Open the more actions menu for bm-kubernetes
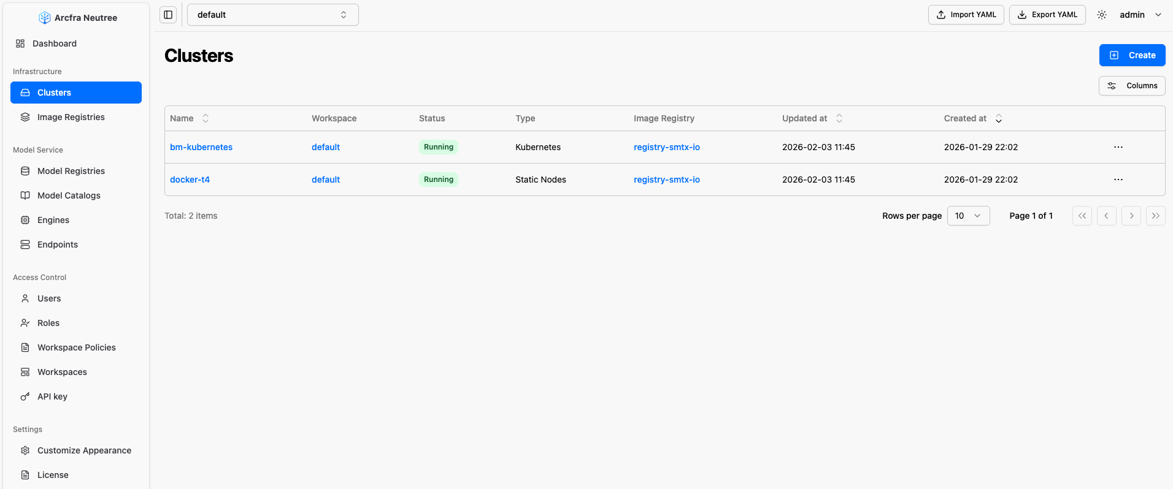 click(x=1118, y=147)
